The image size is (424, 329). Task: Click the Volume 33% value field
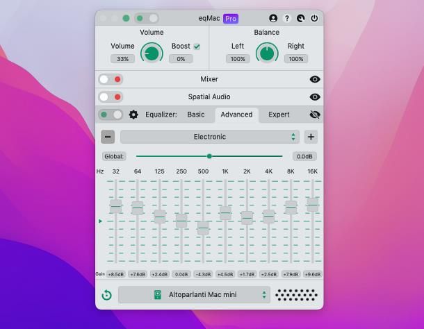coord(122,59)
